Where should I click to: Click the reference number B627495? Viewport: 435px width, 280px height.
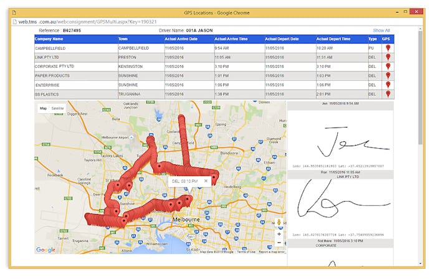[72, 30]
